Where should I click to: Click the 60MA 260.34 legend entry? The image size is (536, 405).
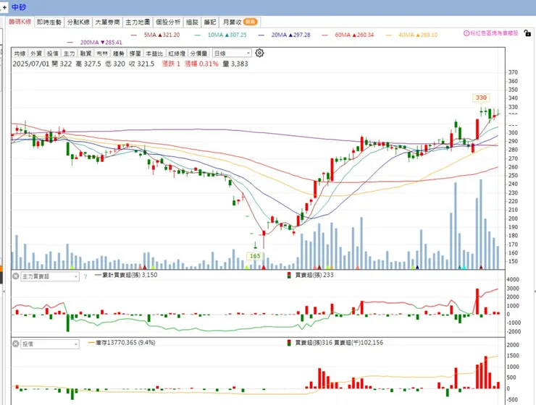[348, 35]
